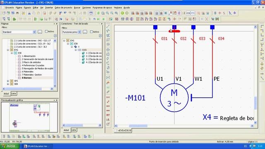The image size is (265, 149).
Task: Select the cross junction connection symbol
Action: pyautogui.click(x=262, y=64)
